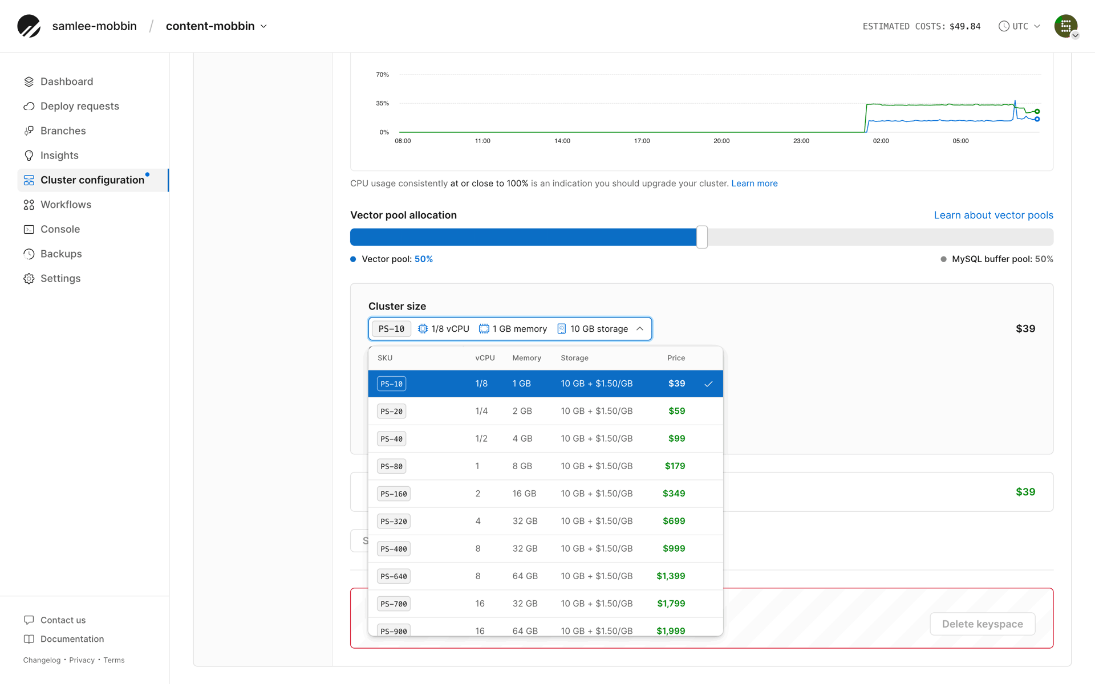Click the vector pool slider handle
The image size is (1095, 684).
coord(701,237)
